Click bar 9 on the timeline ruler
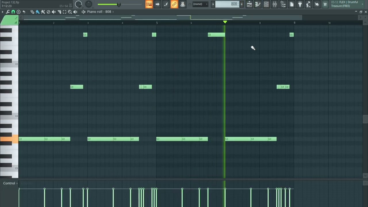This screenshot has height=207, width=368. pos(294,23)
